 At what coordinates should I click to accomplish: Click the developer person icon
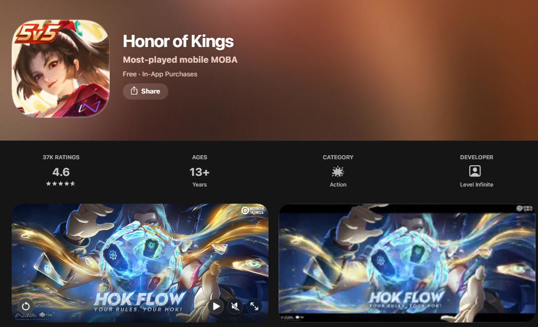(475, 171)
